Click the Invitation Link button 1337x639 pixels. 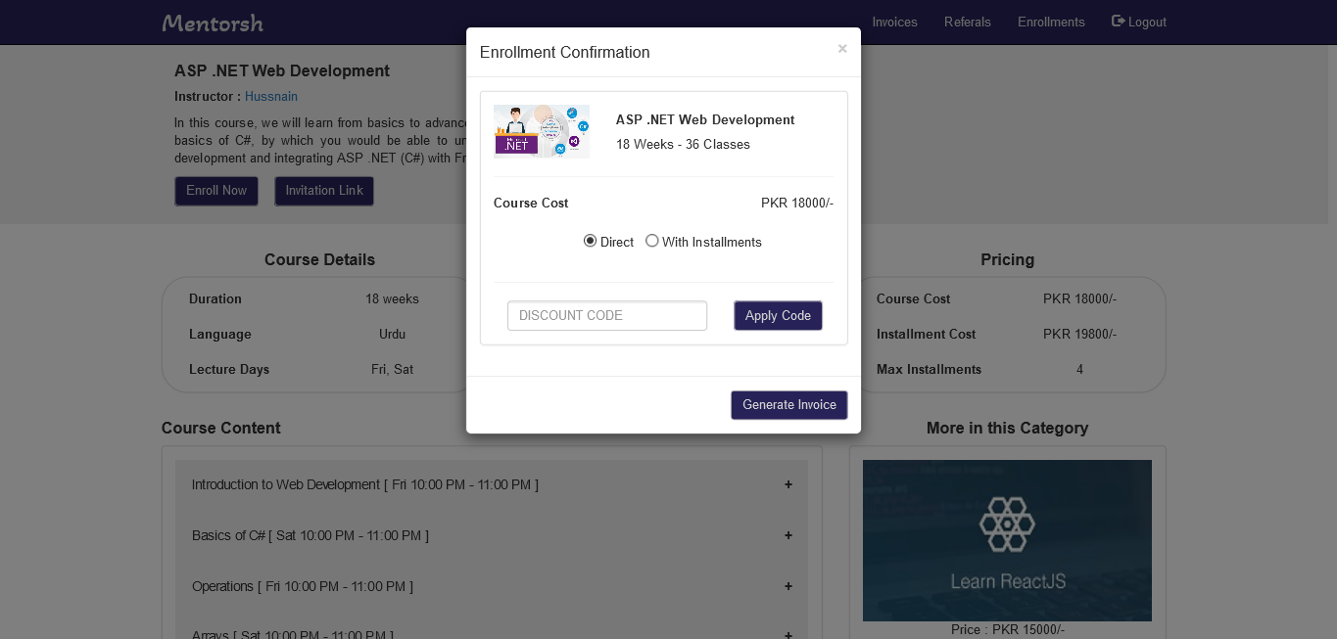coord(324,191)
